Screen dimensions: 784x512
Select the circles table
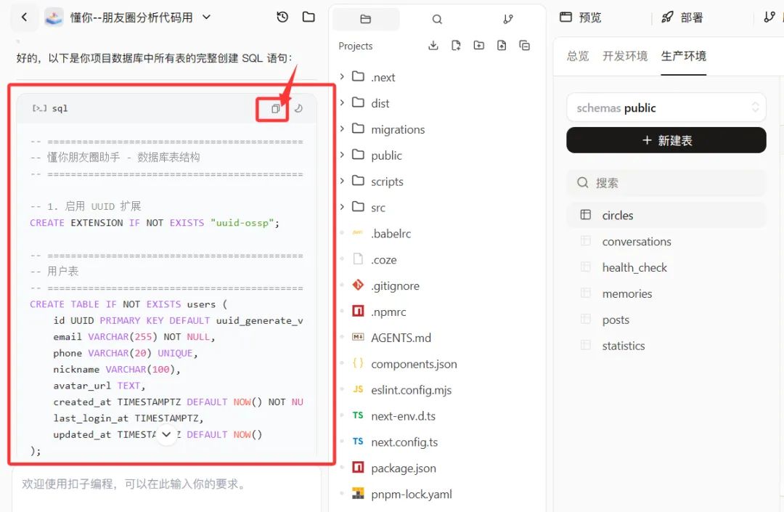(x=666, y=215)
